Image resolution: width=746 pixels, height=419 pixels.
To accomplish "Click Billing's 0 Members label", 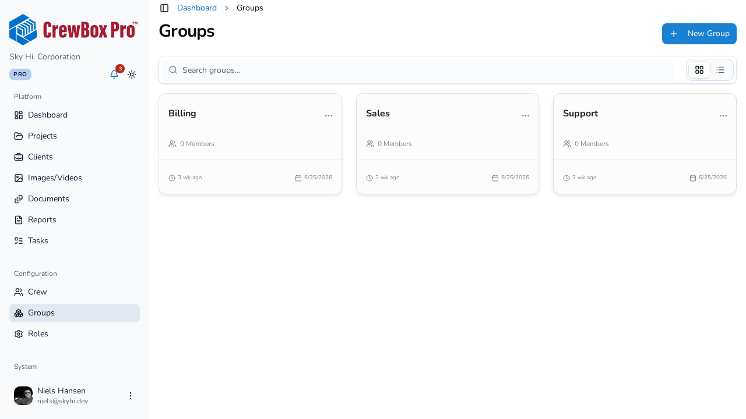I will click(x=197, y=144).
